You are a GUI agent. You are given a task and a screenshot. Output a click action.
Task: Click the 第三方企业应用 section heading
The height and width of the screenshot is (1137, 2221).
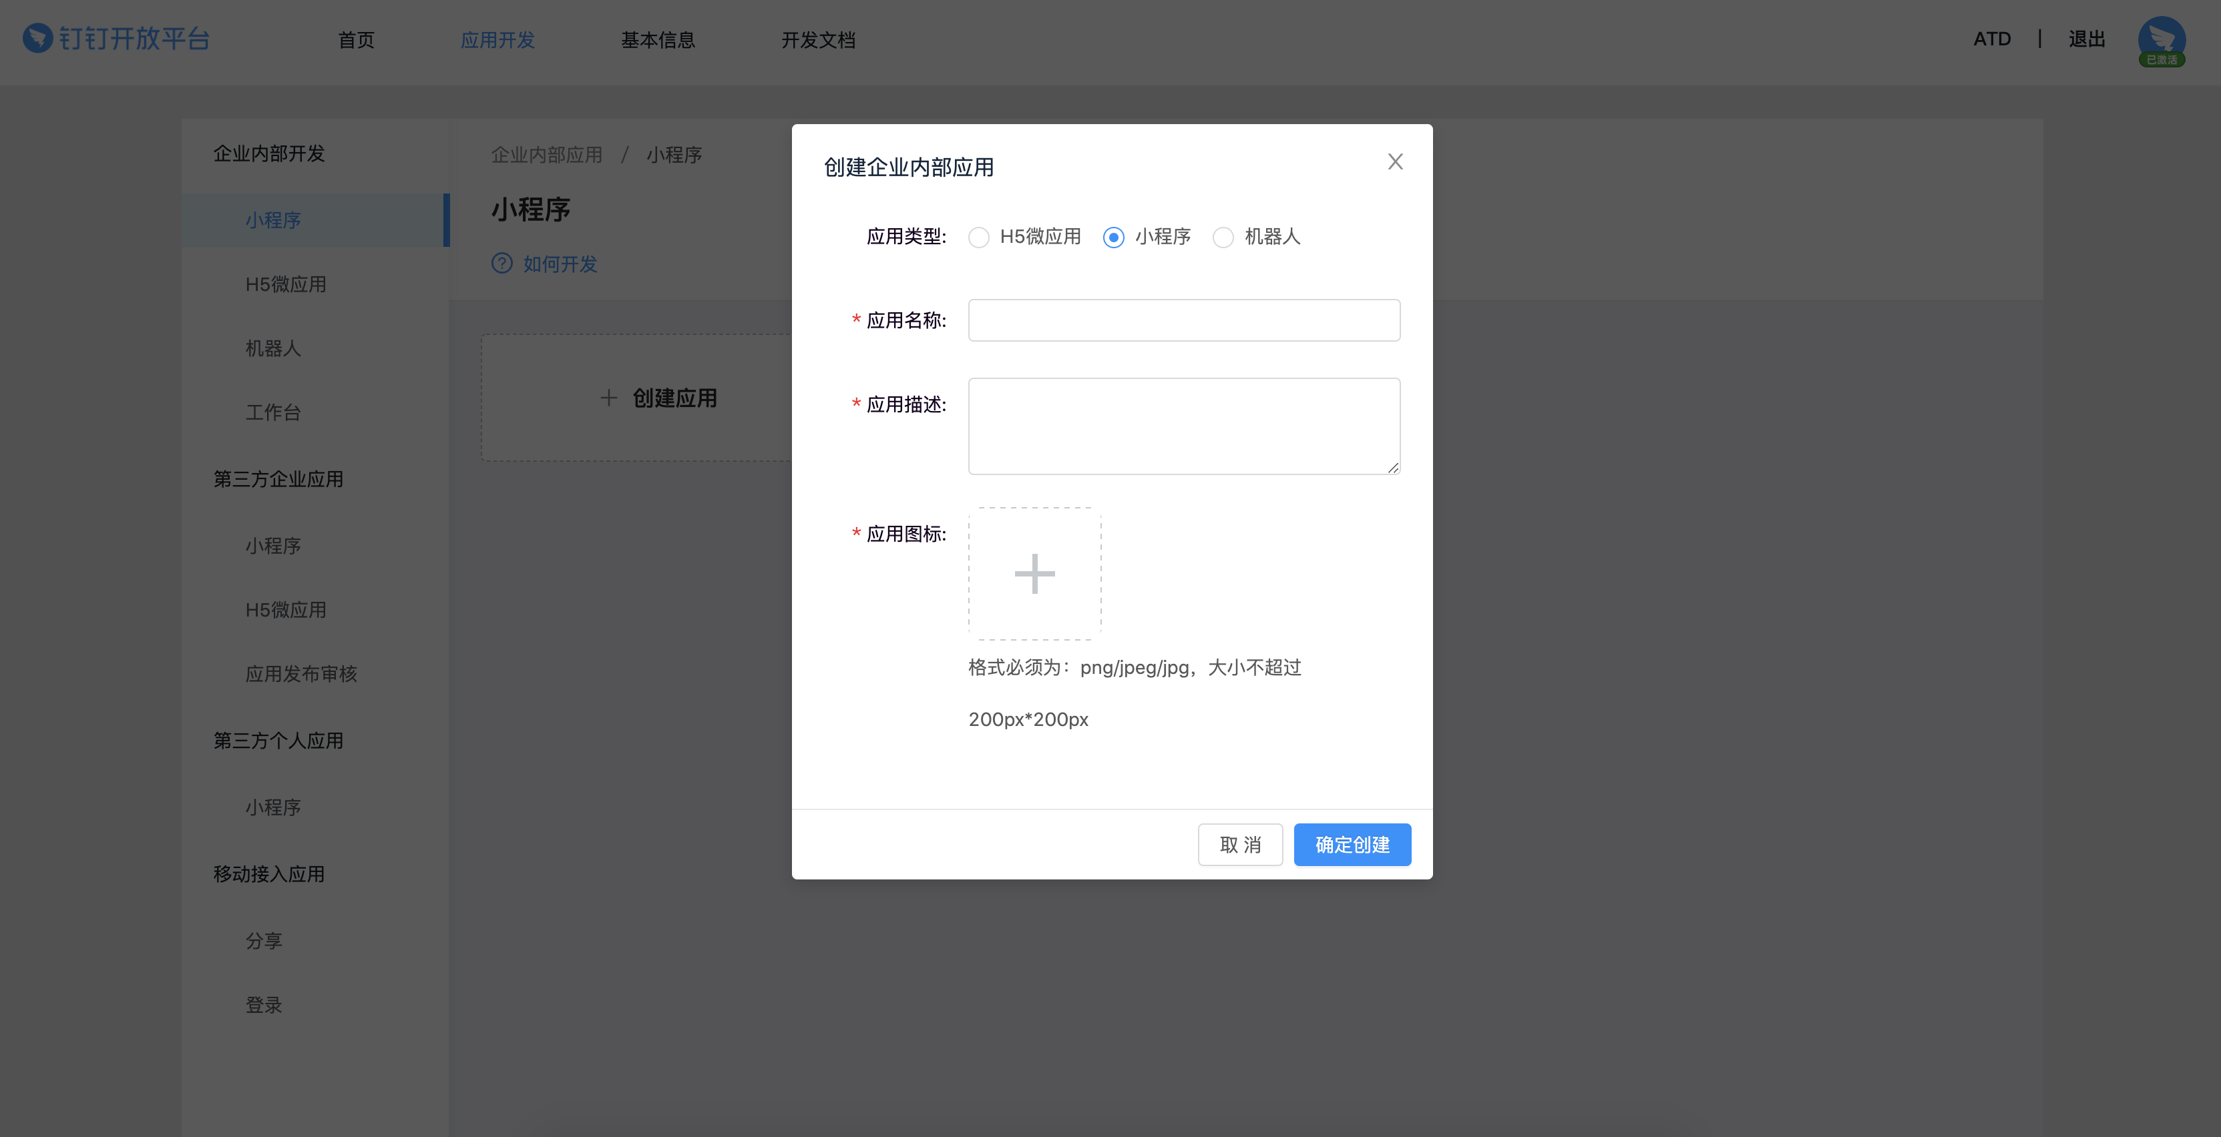coord(278,479)
